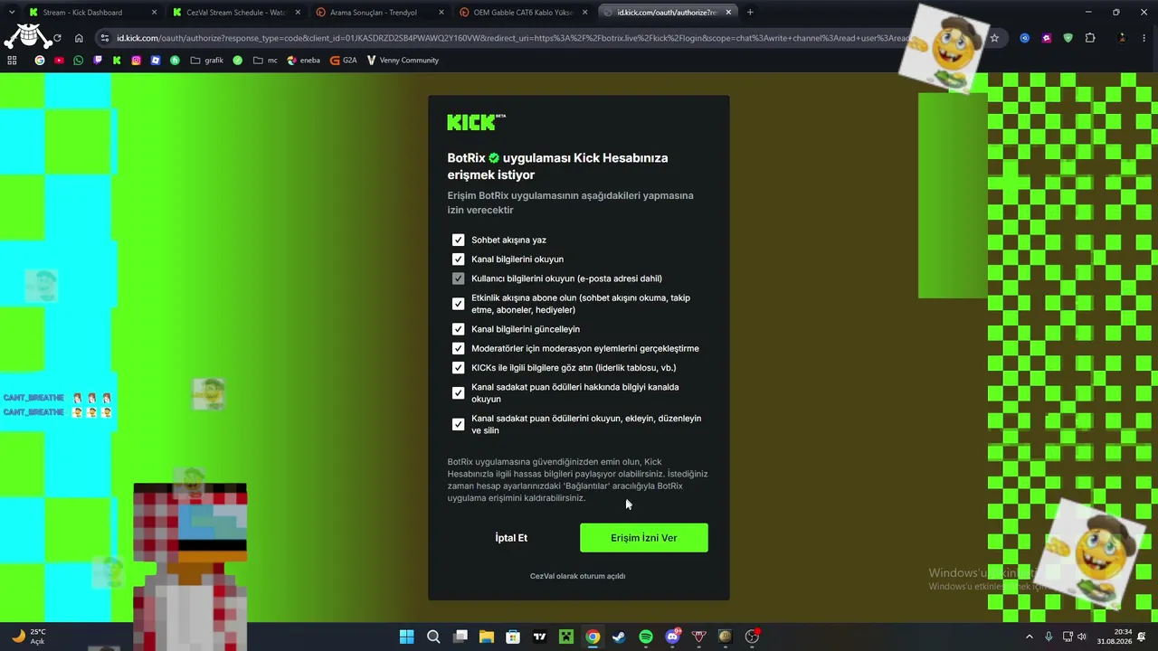Click the KICK logo in the dialog
The width and height of the screenshot is (1158, 651).
pyautogui.click(x=476, y=122)
